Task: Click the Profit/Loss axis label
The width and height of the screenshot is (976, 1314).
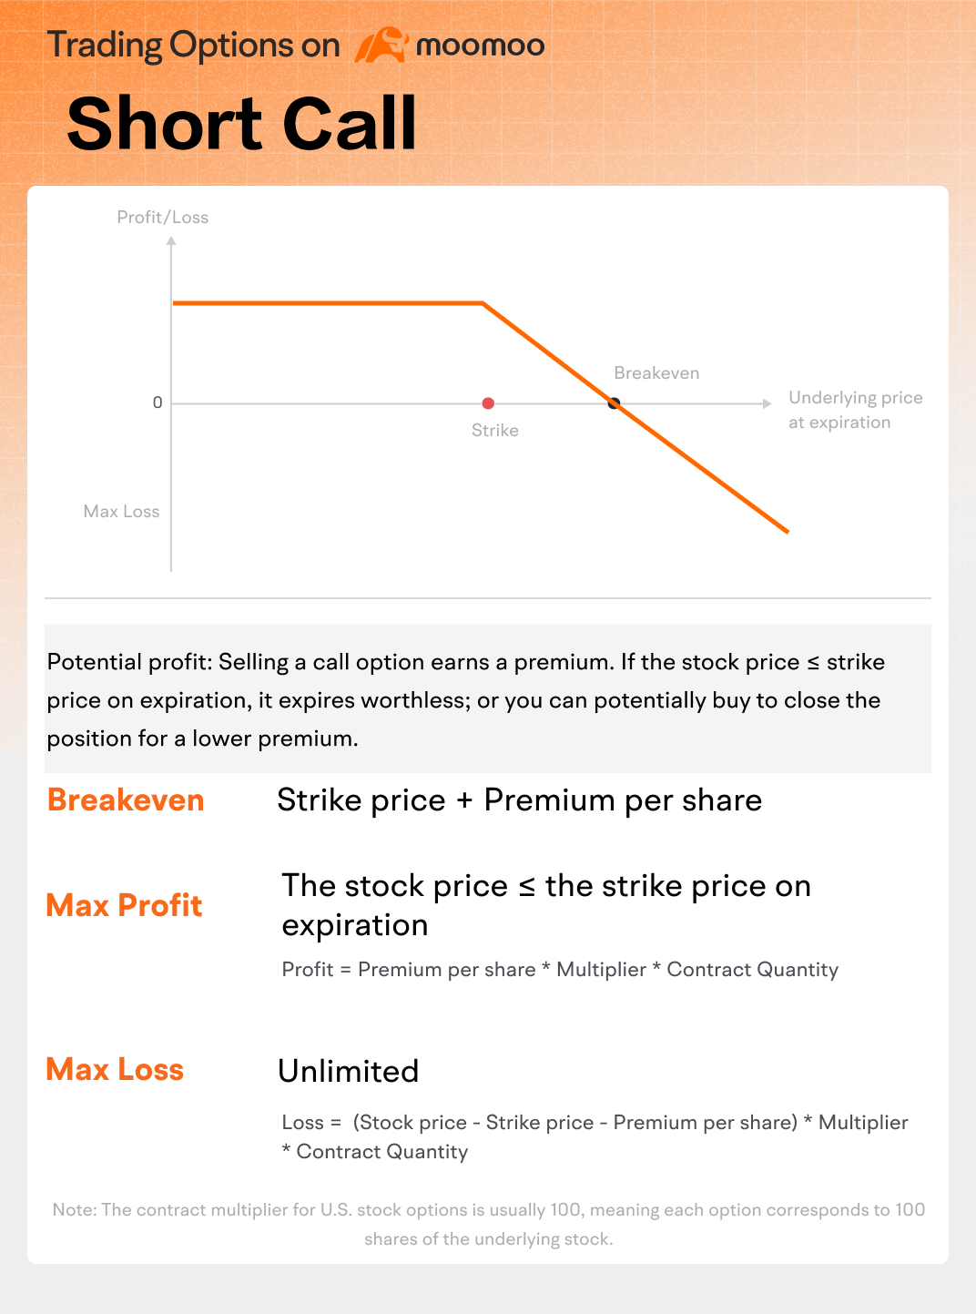Action: click(163, 217)
